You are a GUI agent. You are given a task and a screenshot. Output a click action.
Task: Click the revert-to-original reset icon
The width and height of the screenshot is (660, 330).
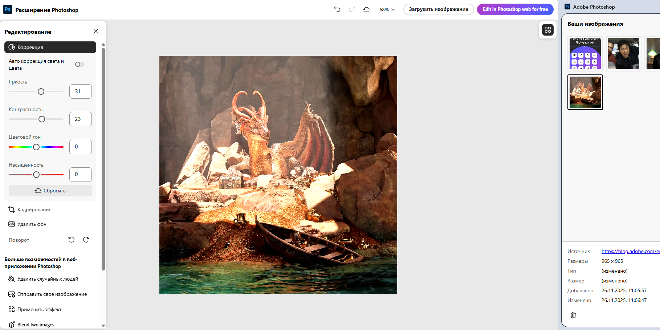click(x=366, y=9)
